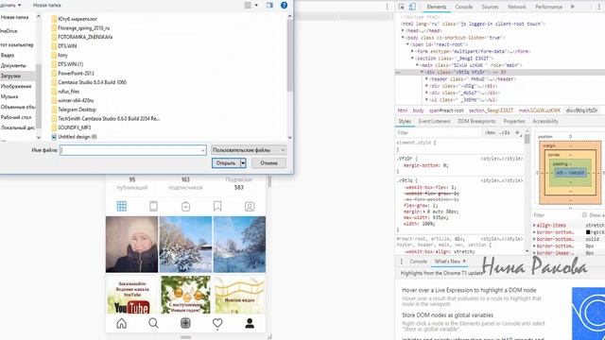Open the Упорядочить menu in file dialog
The width and height of the screenshot is (605, 340).
[10, 6]
